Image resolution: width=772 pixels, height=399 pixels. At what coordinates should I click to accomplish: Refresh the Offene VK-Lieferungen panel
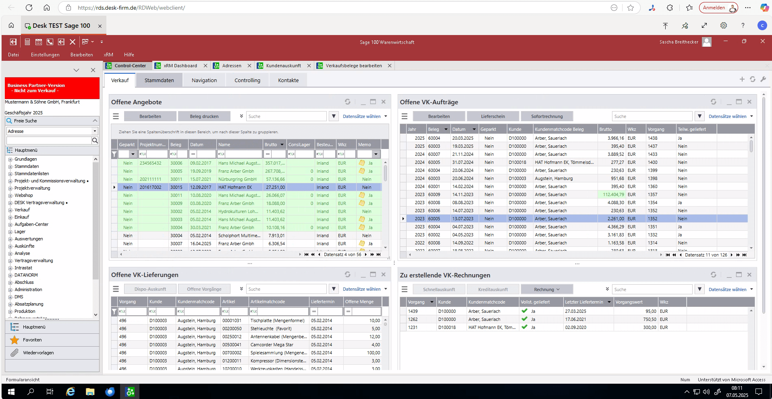tap(347, 275)
